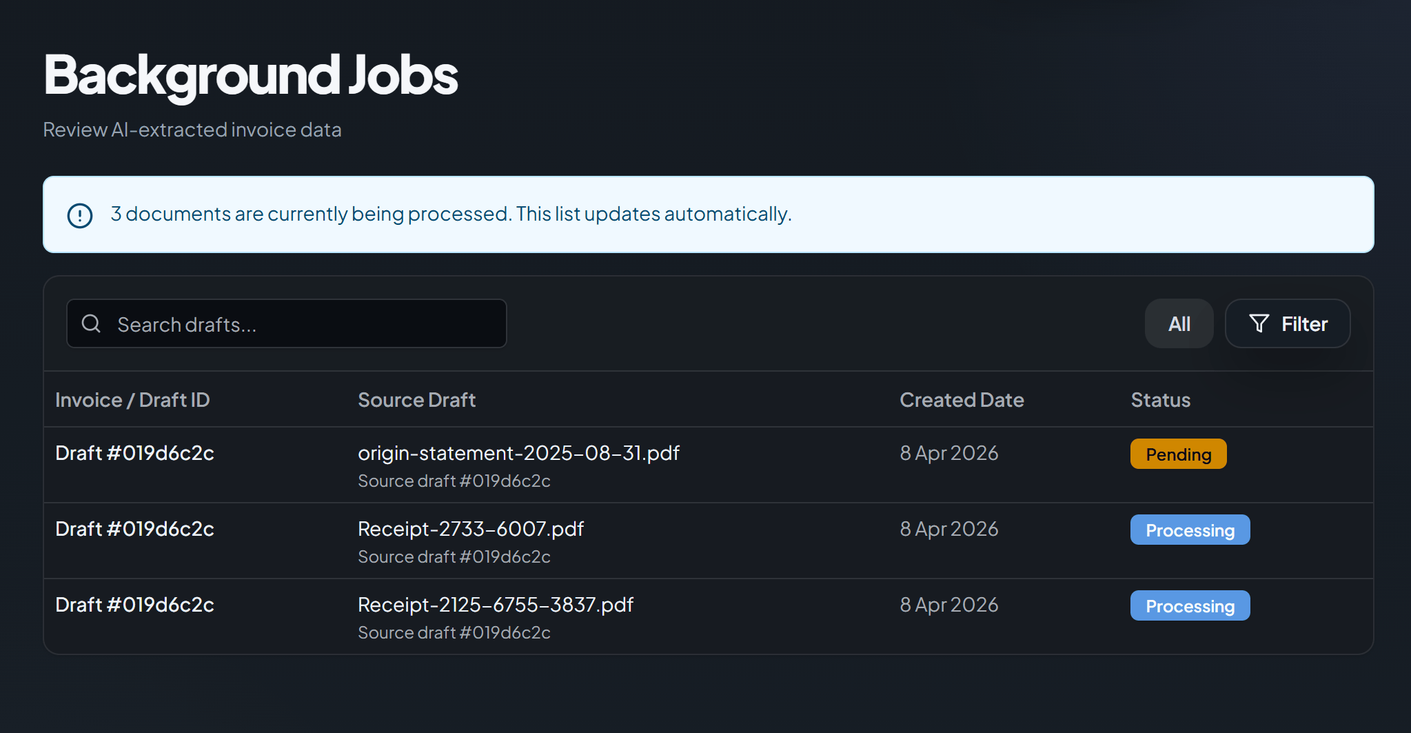The height and width of the screenshot is (733, 1411).
Task: Click Source draft #019d6c2c under the first row
Action: 454,481
